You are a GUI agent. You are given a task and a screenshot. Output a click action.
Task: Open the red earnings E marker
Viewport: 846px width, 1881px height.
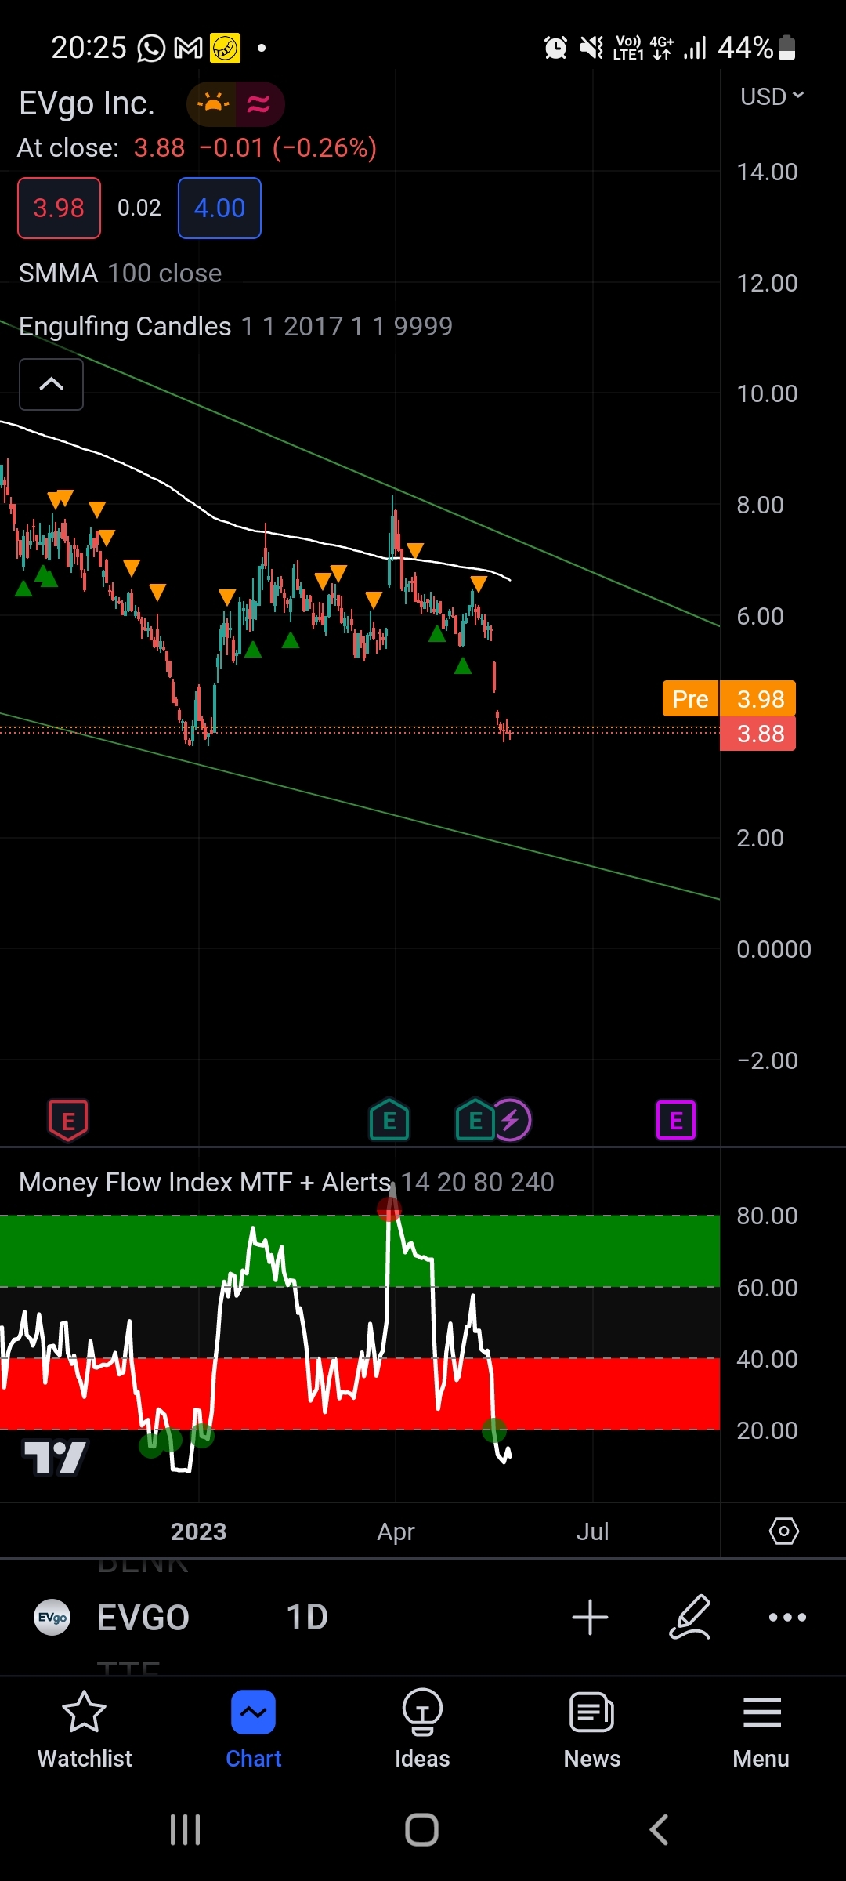click(x=68, y=1120)
